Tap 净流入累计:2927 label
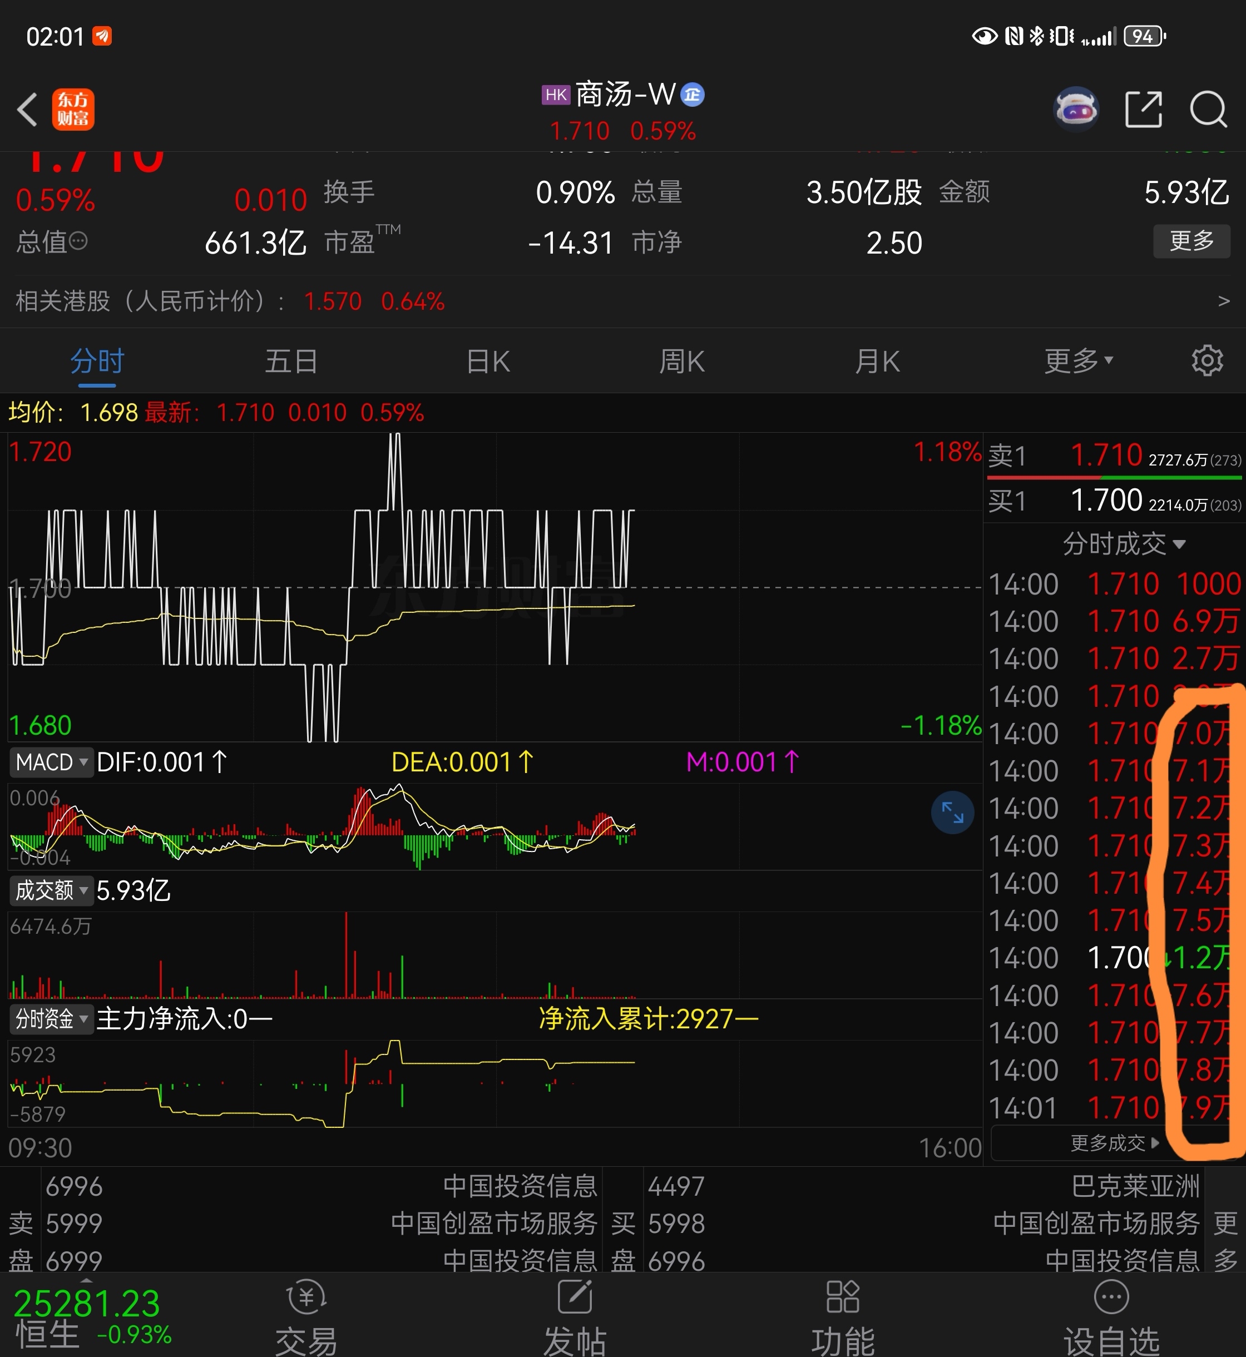1246x1357 pixels. pos(649,1019)
